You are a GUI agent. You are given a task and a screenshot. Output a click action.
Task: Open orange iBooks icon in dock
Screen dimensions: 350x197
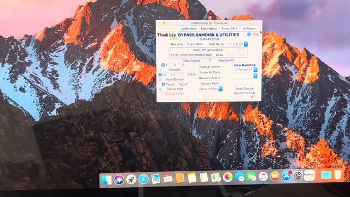pyautogui.click(x=275, y=176)
